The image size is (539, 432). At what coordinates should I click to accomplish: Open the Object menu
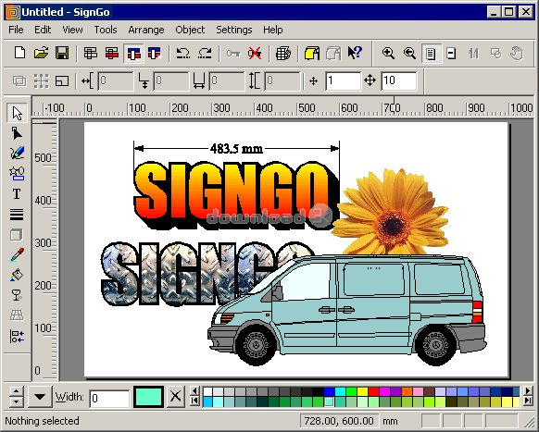click(190, 30)
